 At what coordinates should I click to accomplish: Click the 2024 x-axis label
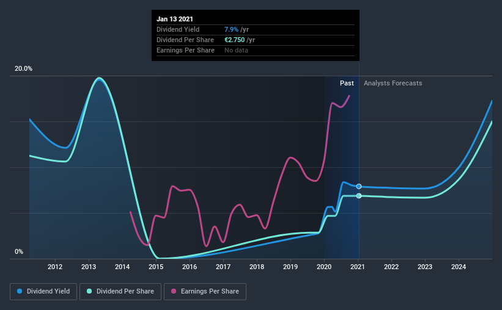(x=459, y=267)
